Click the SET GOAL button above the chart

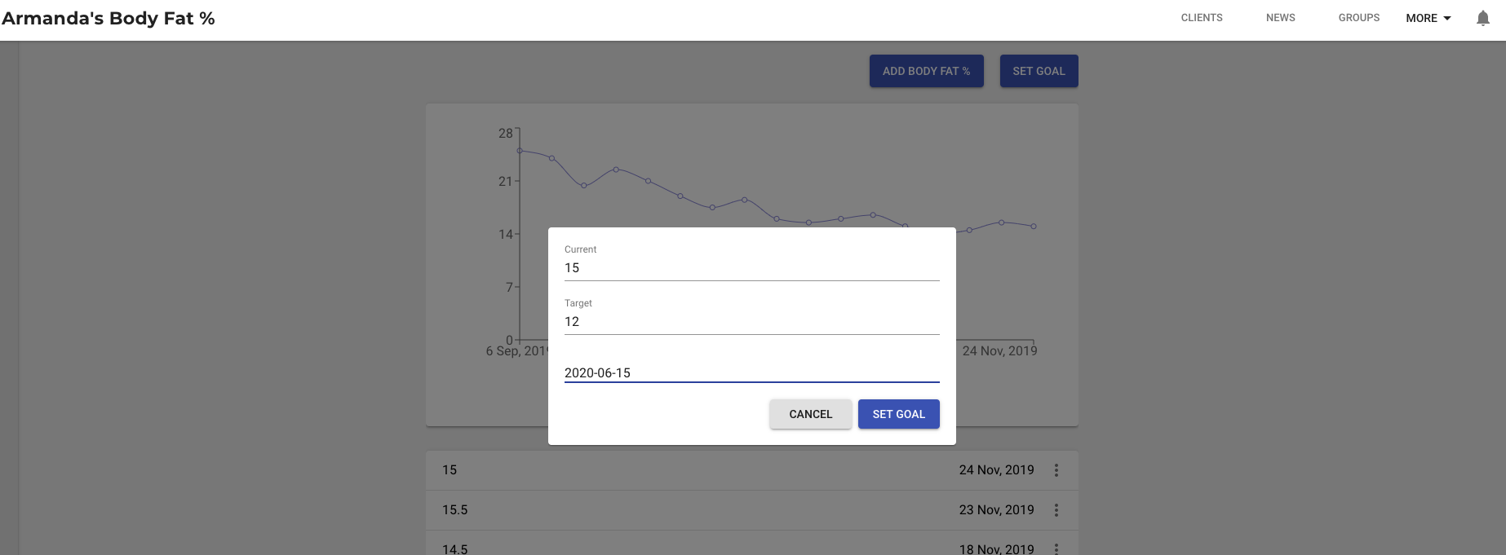[x=1039, y=71]
